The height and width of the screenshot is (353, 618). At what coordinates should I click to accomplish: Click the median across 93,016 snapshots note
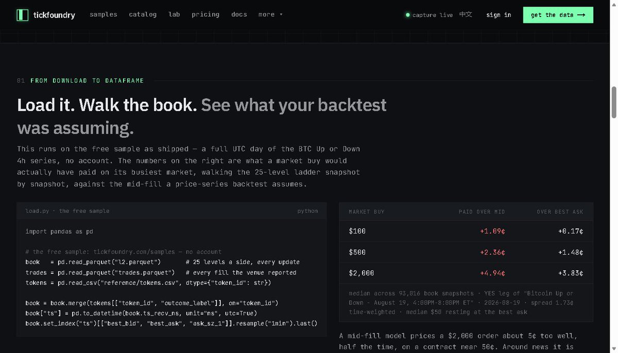tap(461, 303)
